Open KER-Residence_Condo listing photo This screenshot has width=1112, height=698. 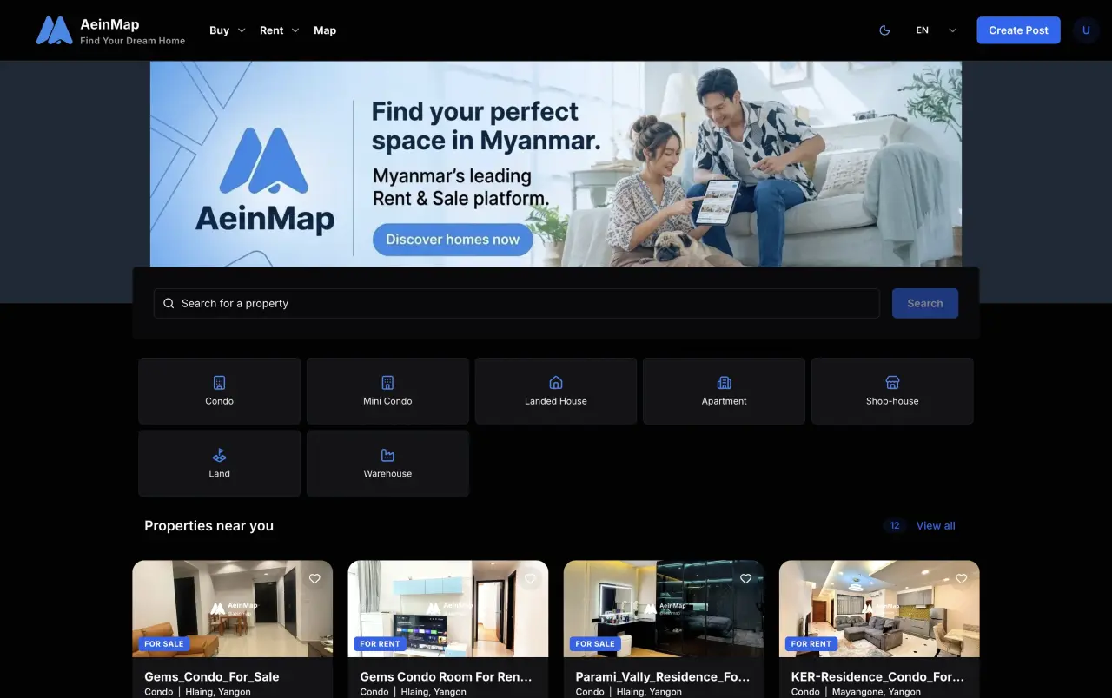(879, 609)
